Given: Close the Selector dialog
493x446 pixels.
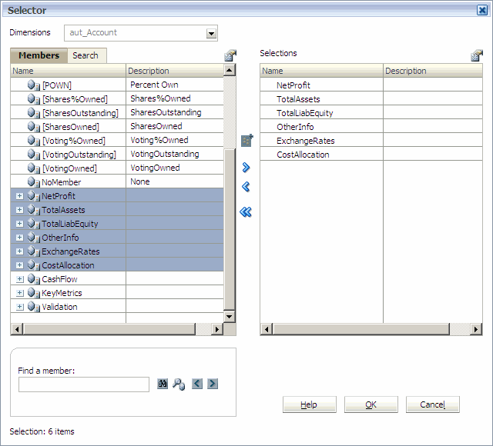Looking at the screenshot, I should [x=481, y=10].
